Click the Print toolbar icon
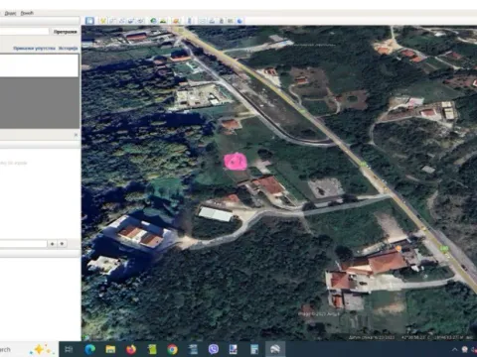This screenshot has width=477, height=357. [212, 21]
